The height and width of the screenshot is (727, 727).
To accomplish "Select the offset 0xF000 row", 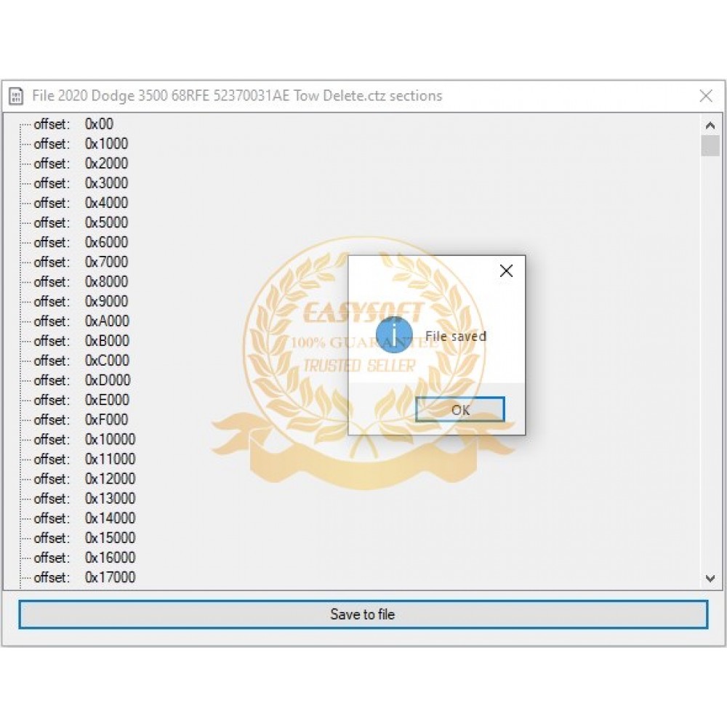I will (x=81, y=419).
